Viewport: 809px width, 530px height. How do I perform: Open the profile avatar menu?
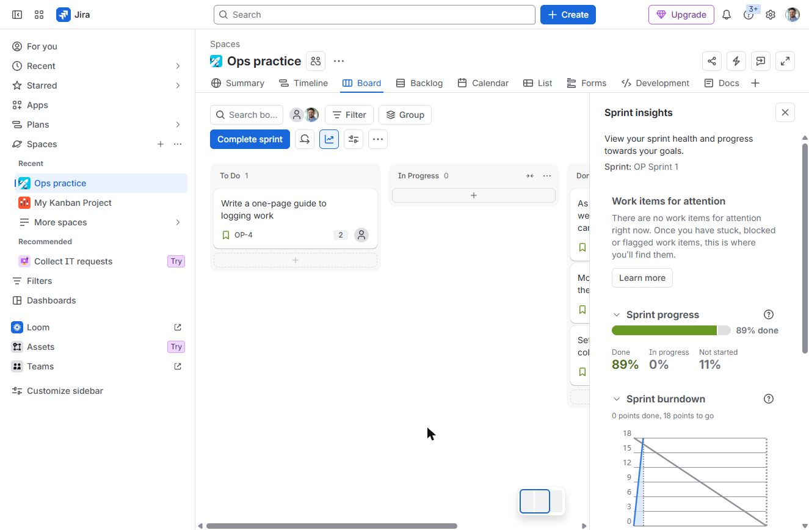[793, 15]
